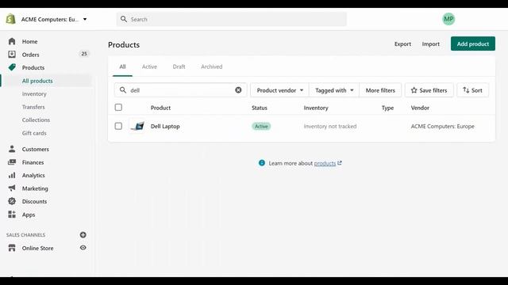Click the ACME Computers: Europe vendor cell
The image size is (508, 285).
(x=443, y=127)
